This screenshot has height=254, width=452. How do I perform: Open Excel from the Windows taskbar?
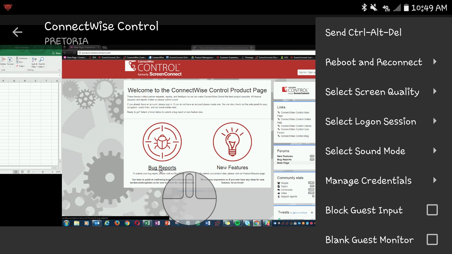coord(147,223)
